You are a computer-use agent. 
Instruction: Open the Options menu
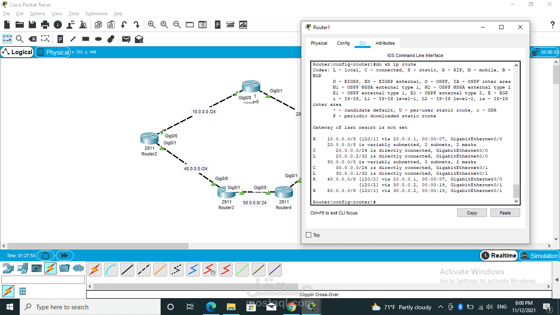tap(37, 14)
